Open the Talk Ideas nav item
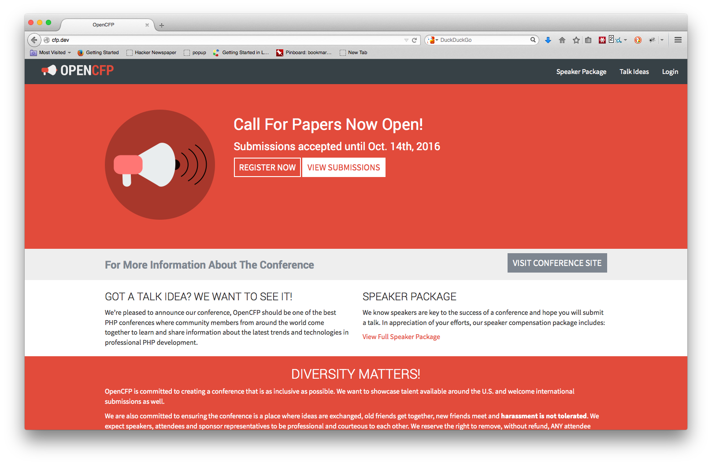 coord(634,72)
